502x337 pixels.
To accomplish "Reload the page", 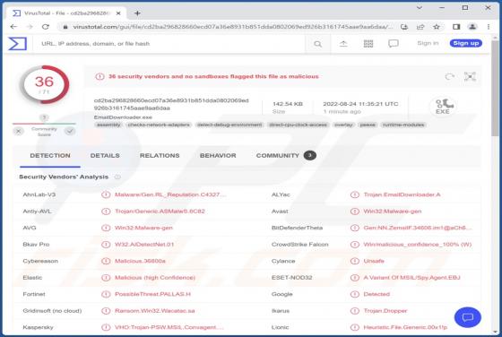I will 46,27.
